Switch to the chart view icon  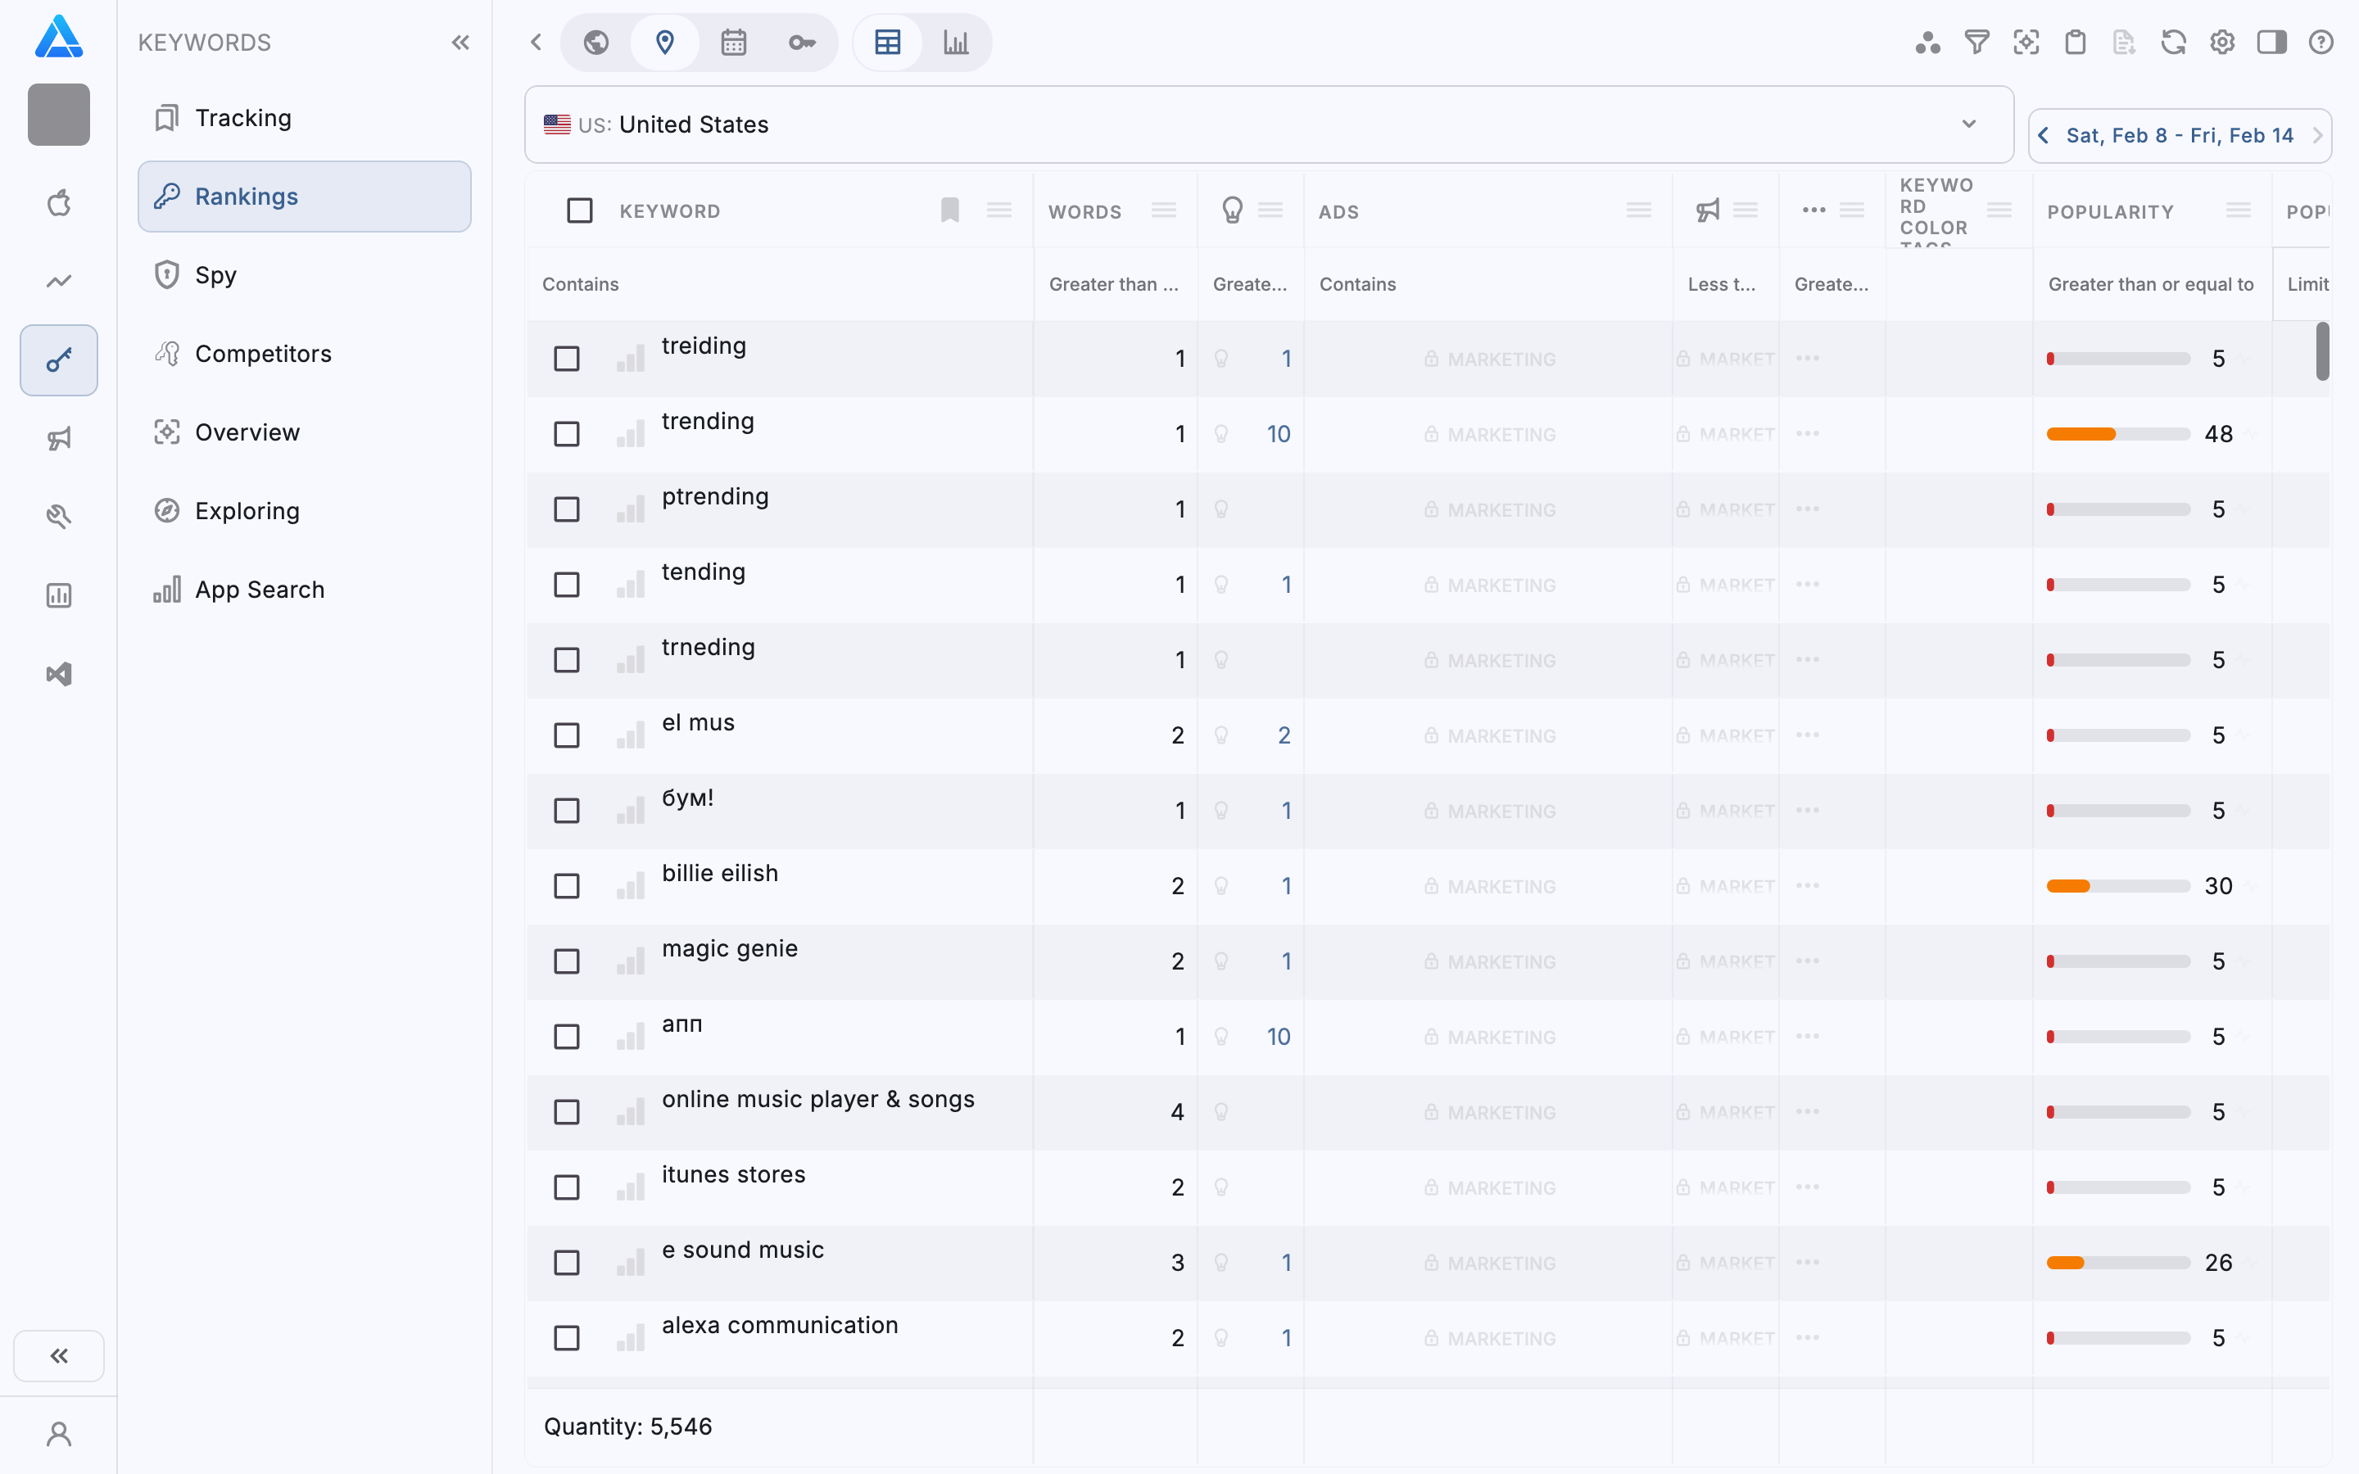pyautogui.click(x=955, y=42)
